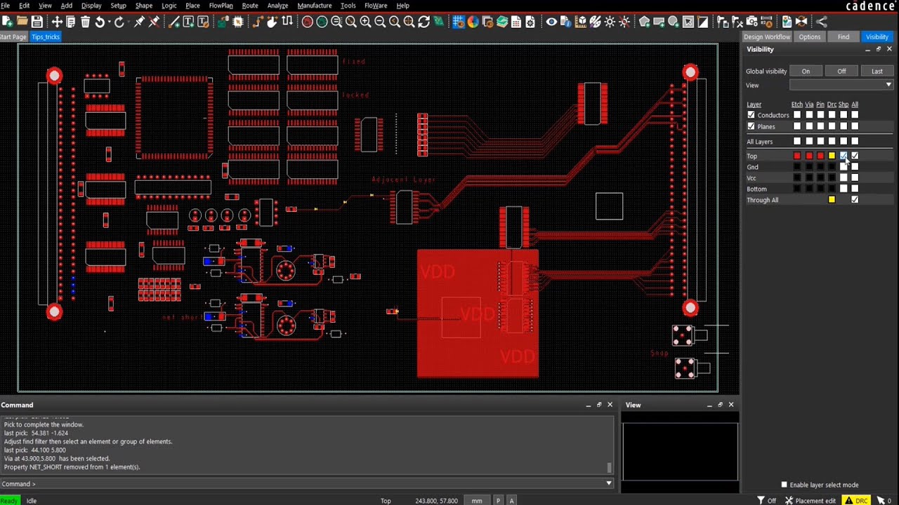The height and width of the screenshot is (505, 899).
Task: Click the Unfix crossed pin icon
Action: [x=154, y=22]
